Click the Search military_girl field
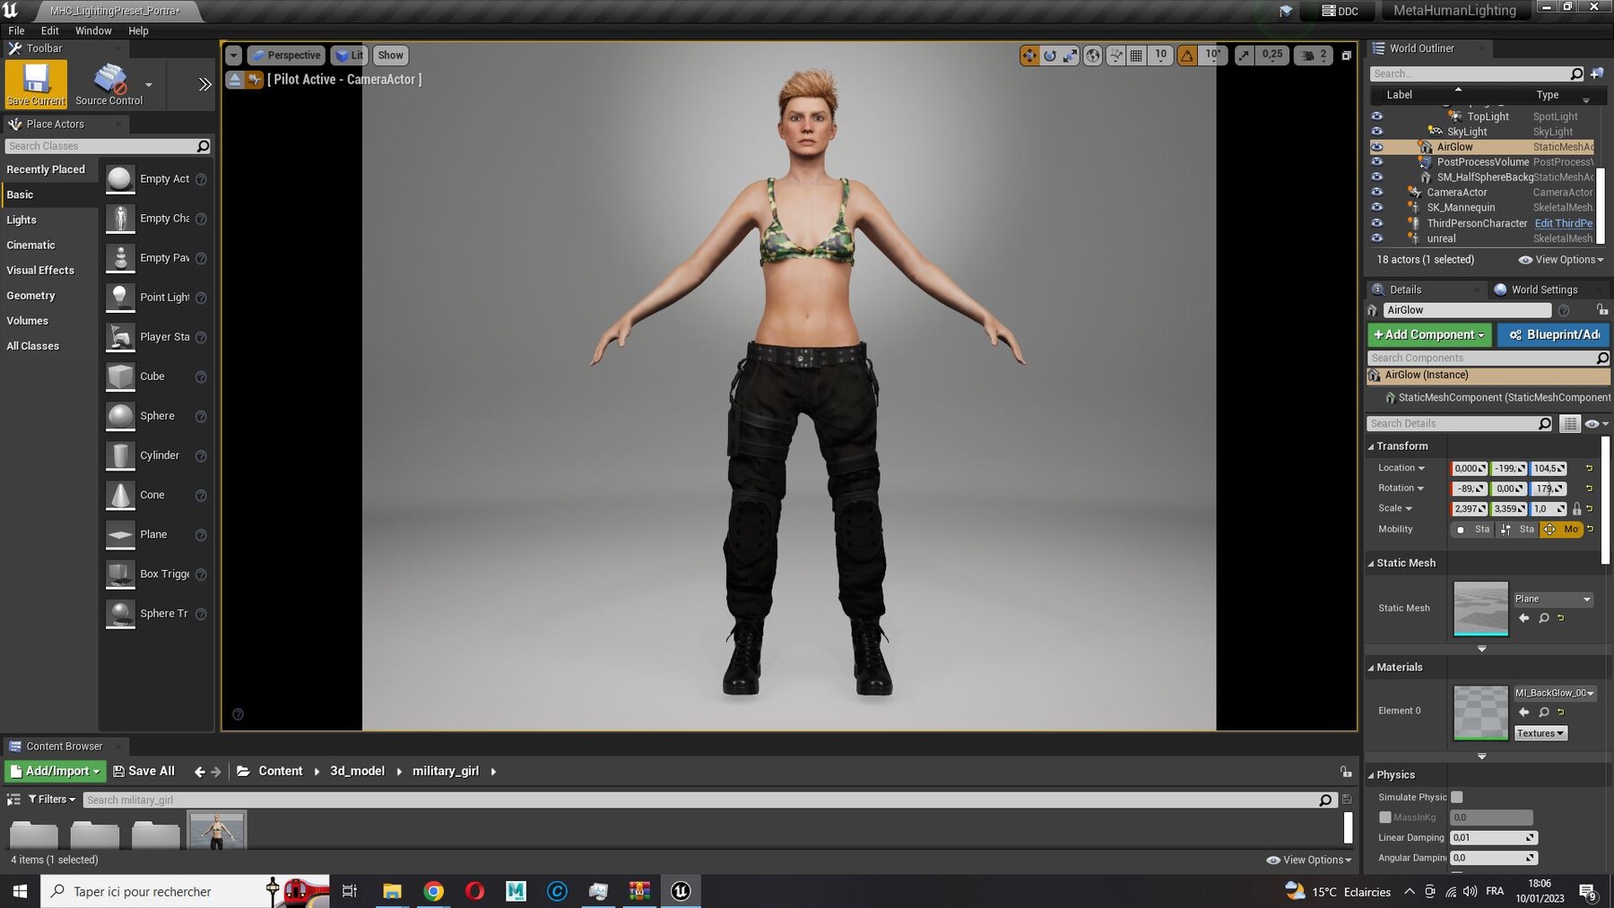The height and width of the screenshot is (908, 1614). click(709, 800)
